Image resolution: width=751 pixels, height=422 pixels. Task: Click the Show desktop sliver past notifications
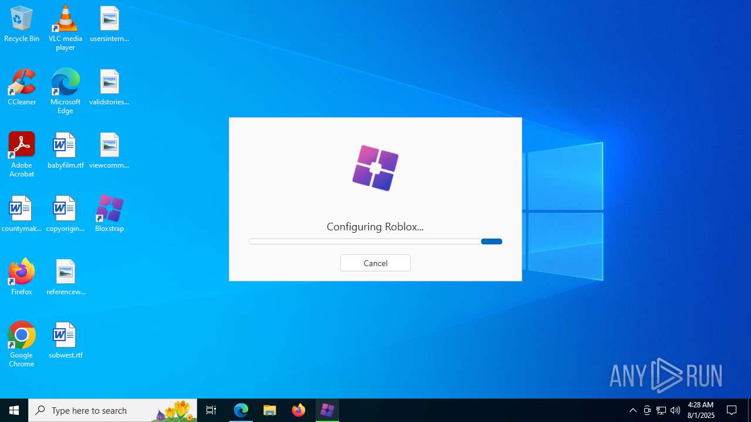click(x=749, y=410)
